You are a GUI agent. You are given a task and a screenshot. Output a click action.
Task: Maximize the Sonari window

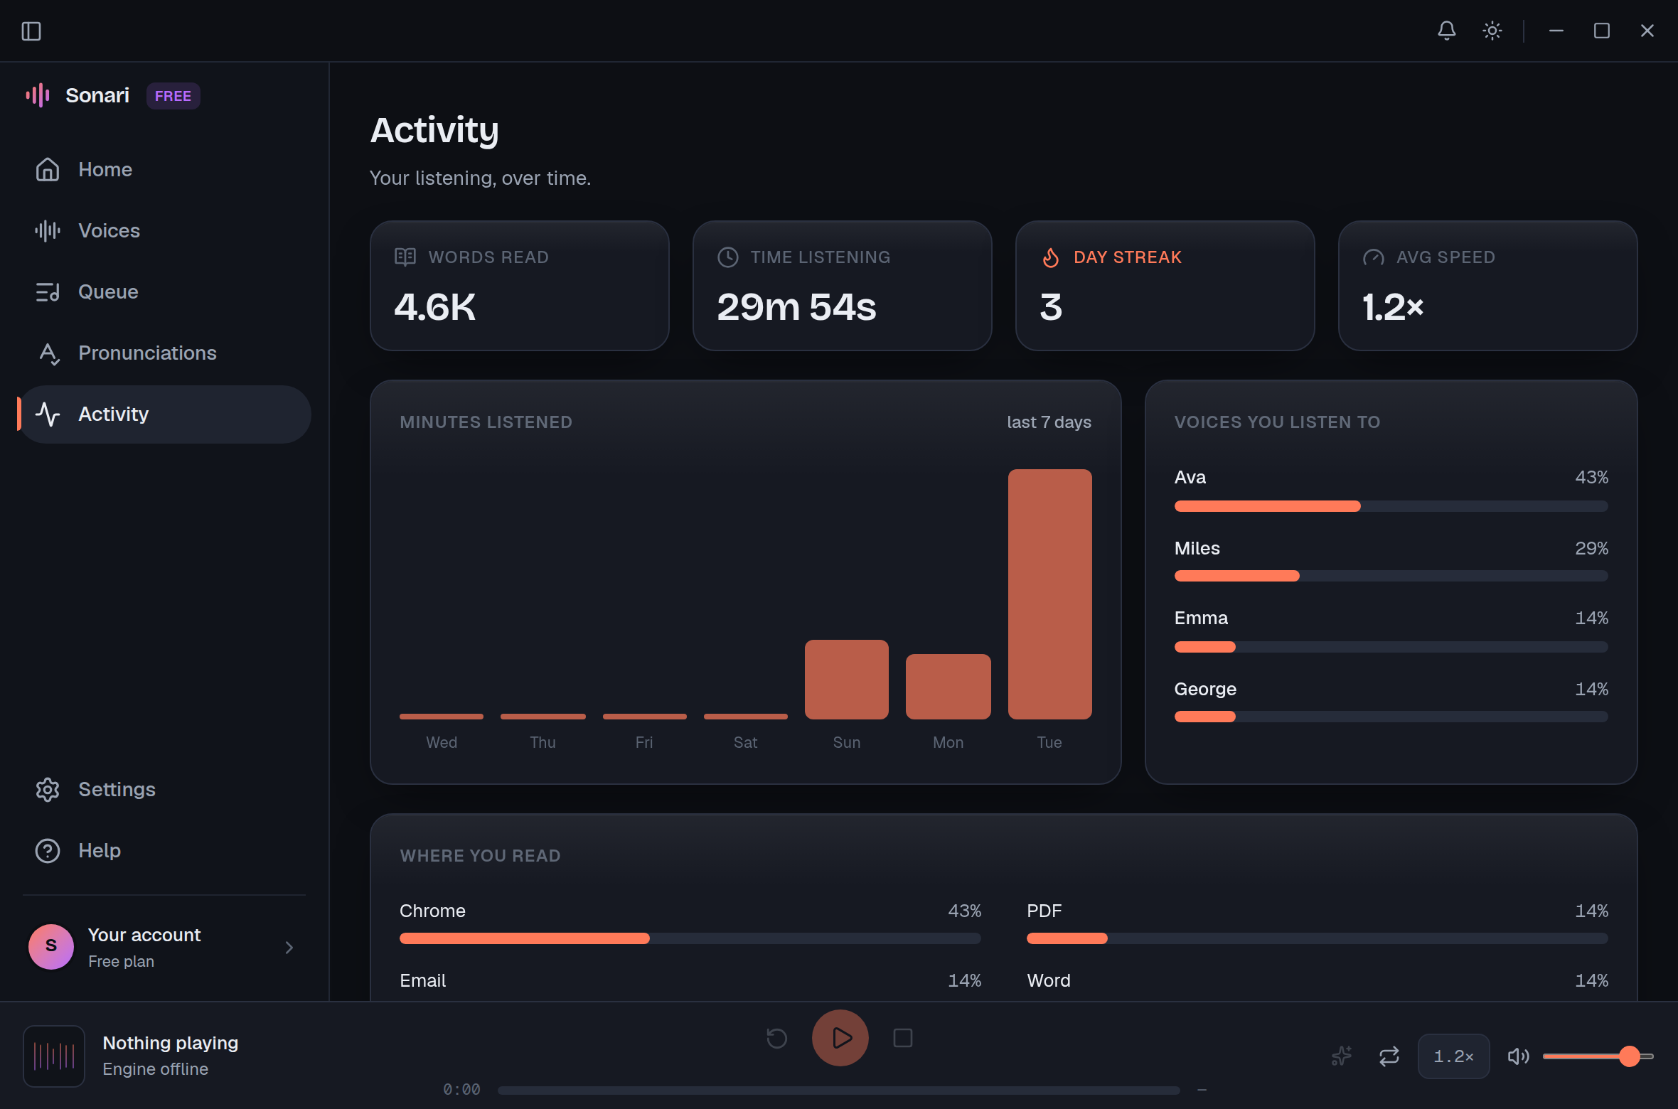pos(1601,31)
